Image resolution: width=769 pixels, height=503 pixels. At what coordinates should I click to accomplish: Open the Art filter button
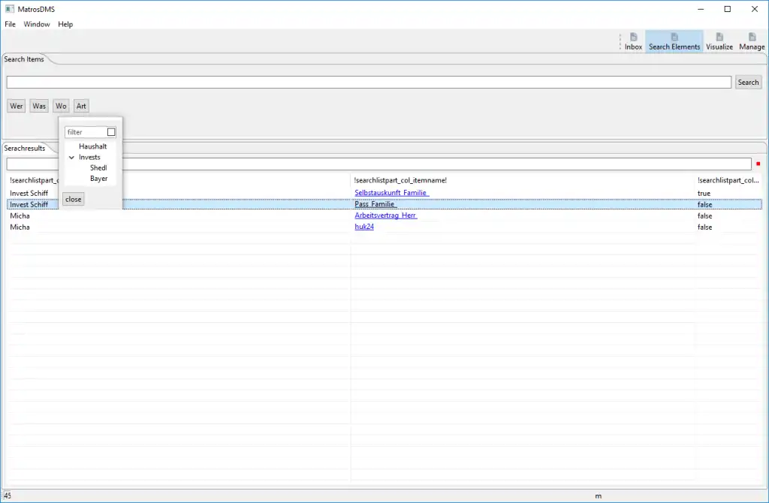[81, 106]
